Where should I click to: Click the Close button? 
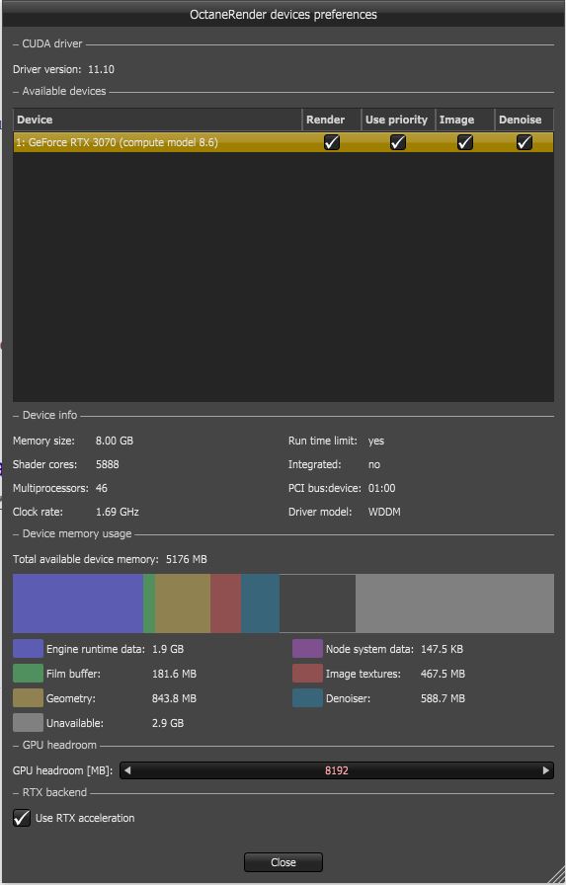click(x=283, y=862)
